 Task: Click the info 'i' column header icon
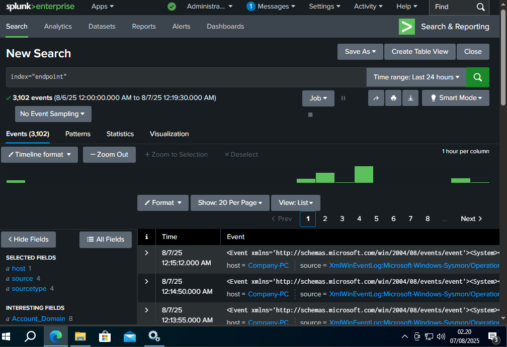coord(146,237)
